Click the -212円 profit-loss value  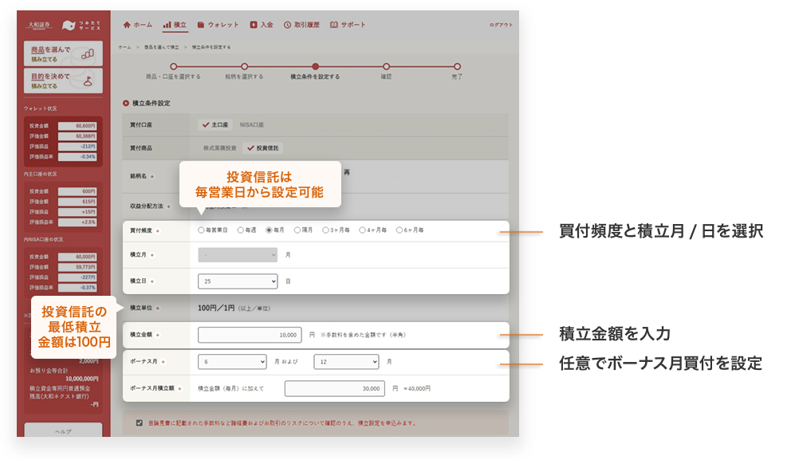(x=77, y=146)
